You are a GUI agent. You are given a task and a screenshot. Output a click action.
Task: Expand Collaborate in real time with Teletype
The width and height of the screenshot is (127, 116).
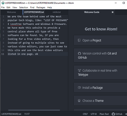100,73
